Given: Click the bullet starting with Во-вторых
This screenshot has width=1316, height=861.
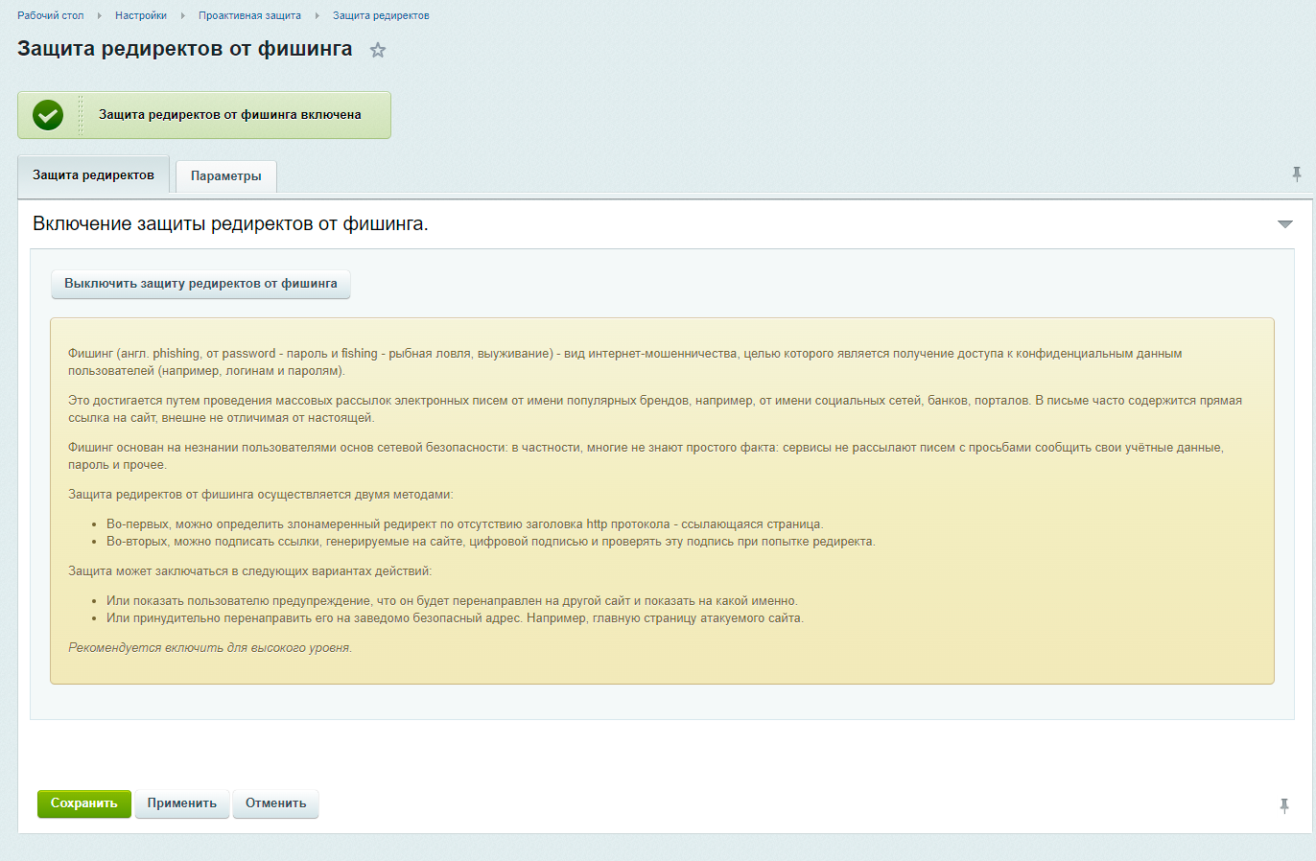Looking at the screenshot, I should [x=491, y=542].
